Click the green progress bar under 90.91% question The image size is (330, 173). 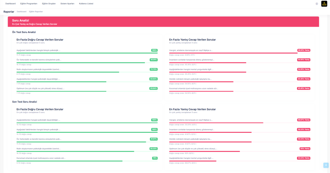coord(81,63)
